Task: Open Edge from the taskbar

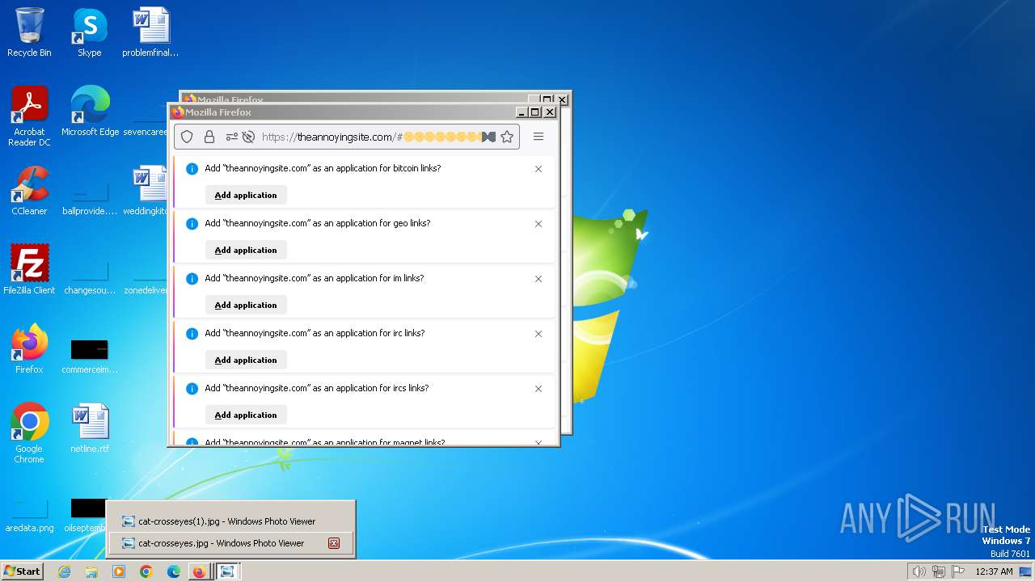Action: [x=174, y=571]
